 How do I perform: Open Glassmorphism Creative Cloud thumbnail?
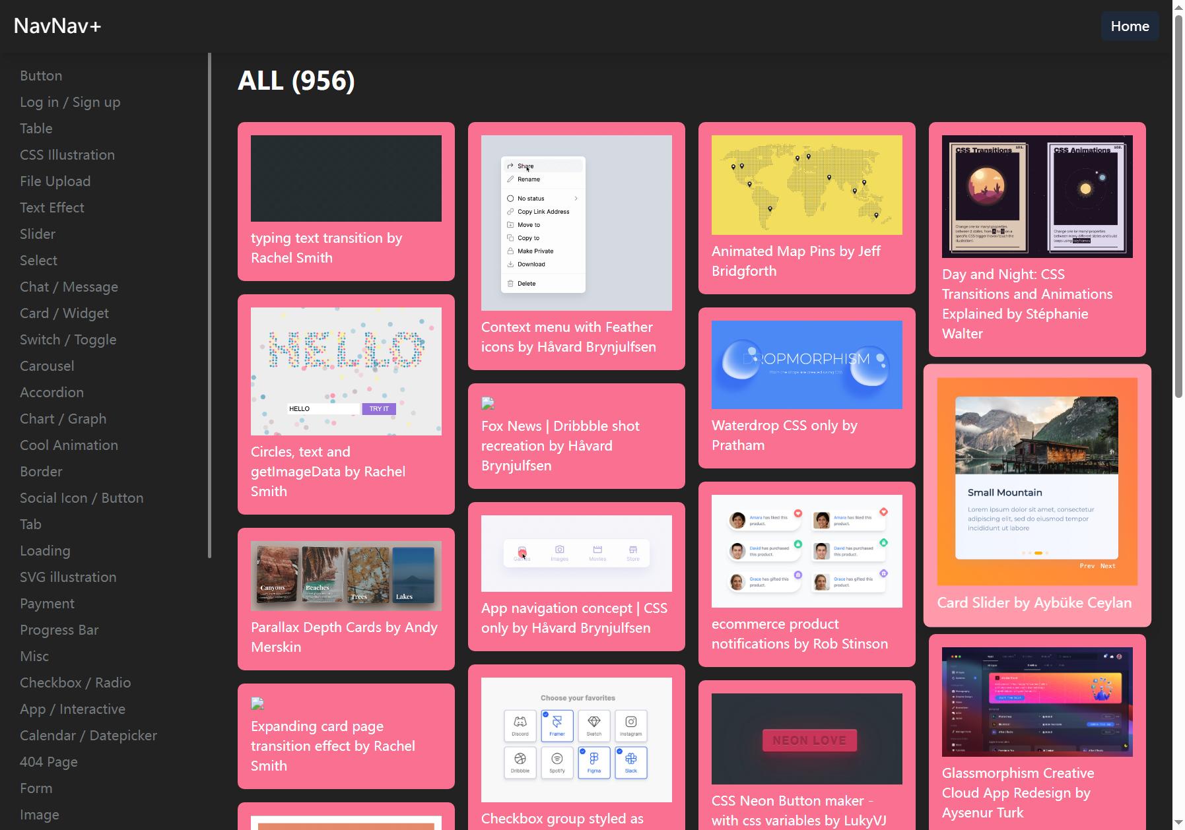coord(1037,702)
